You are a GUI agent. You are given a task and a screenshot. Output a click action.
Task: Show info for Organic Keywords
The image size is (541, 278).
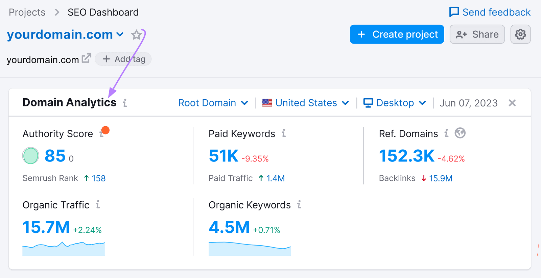click(299, 205)
